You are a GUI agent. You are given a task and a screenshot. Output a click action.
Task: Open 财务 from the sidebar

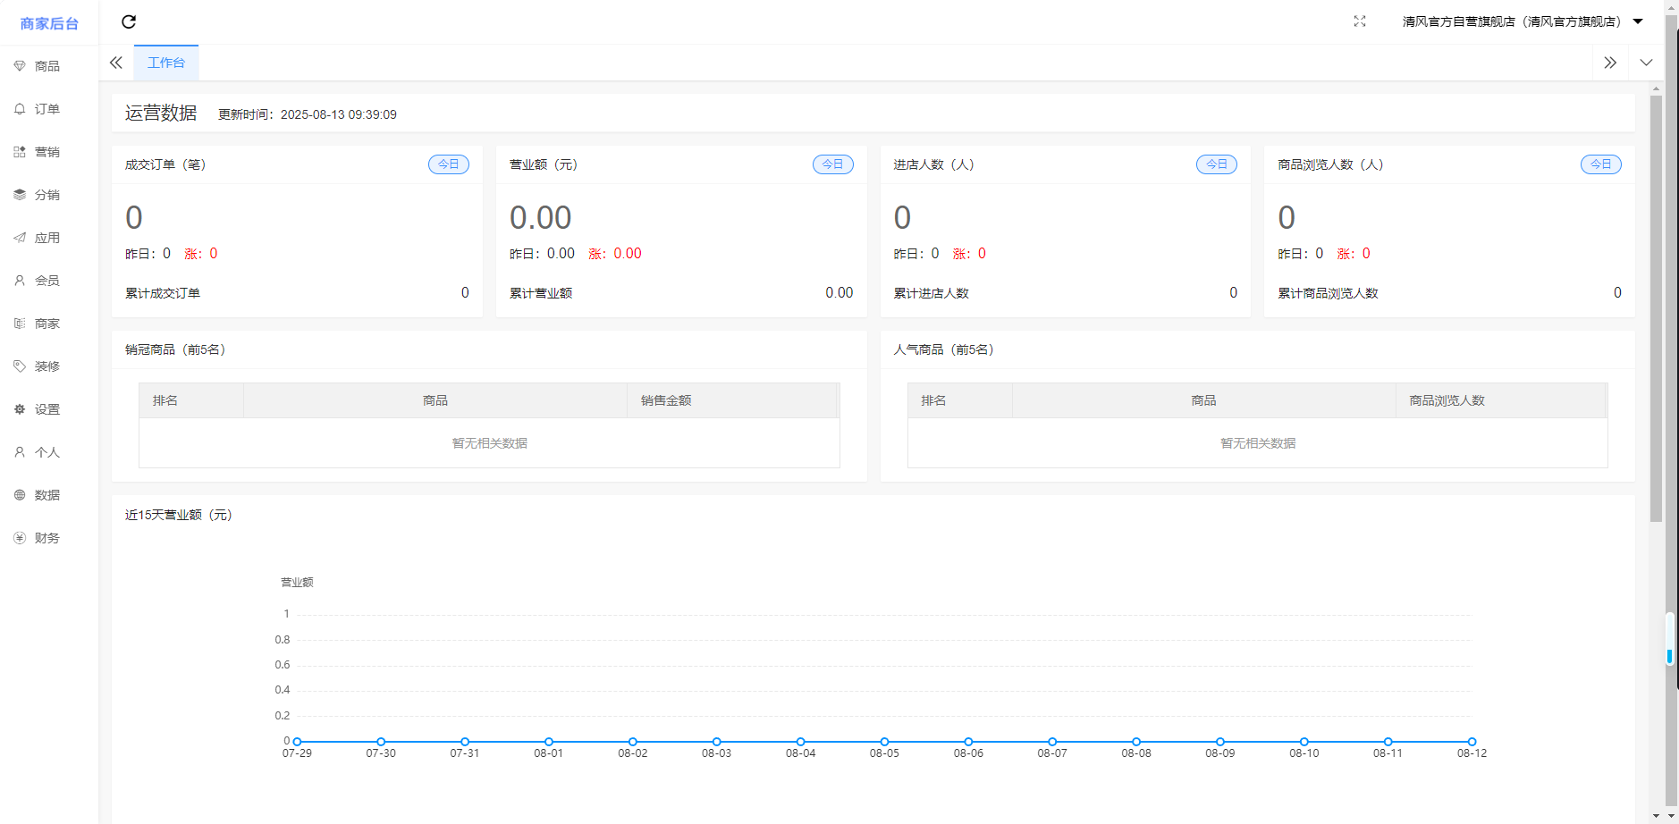pyautogui.click(x=46, y=538)
